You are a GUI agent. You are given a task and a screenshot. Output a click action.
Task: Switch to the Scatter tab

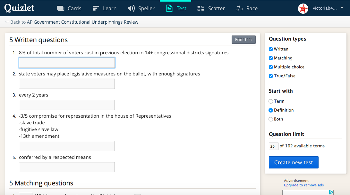click(216, 8)
